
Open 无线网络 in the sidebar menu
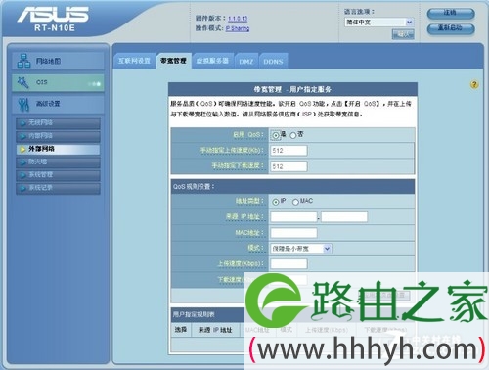58,123
